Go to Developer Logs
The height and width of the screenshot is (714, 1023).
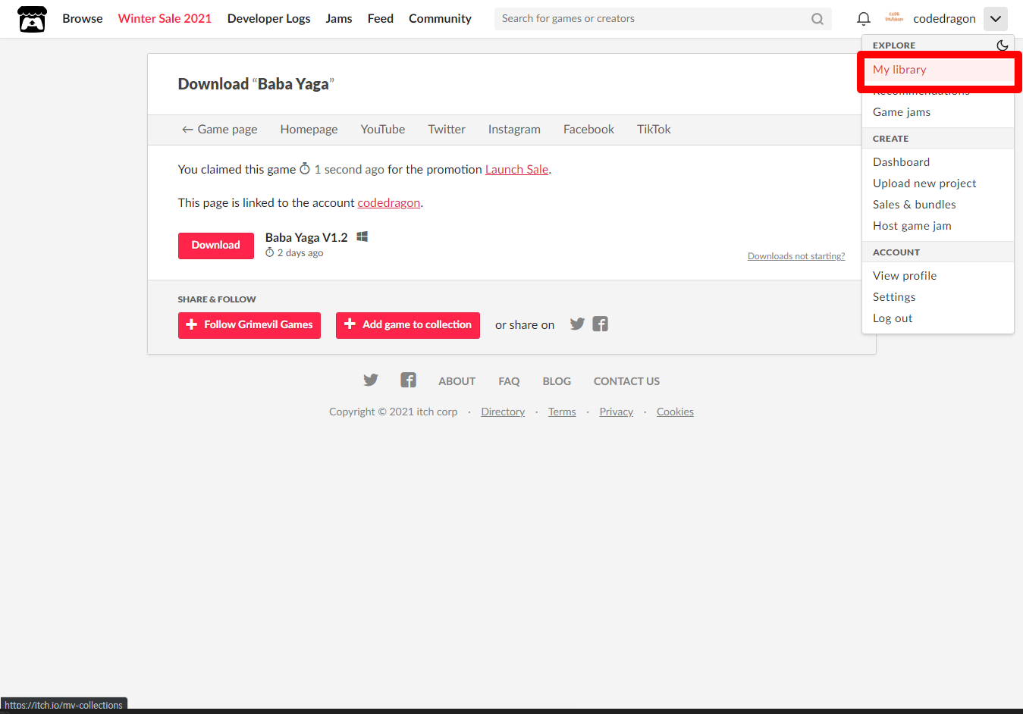268,19
